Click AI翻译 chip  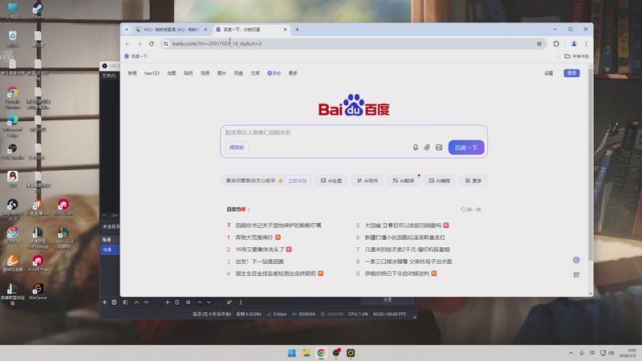pyautogui.click(x=404, y=180)
